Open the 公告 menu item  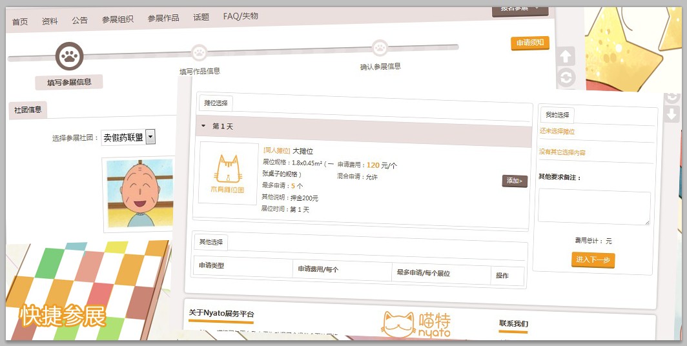(x=80, y=20)
